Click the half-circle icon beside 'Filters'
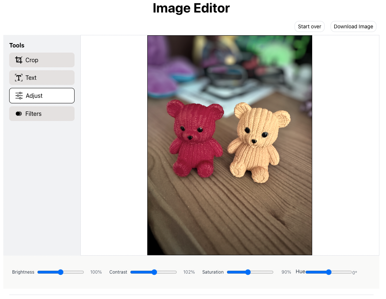The width and height of the screenshot is (386, 299). point(18,113)
